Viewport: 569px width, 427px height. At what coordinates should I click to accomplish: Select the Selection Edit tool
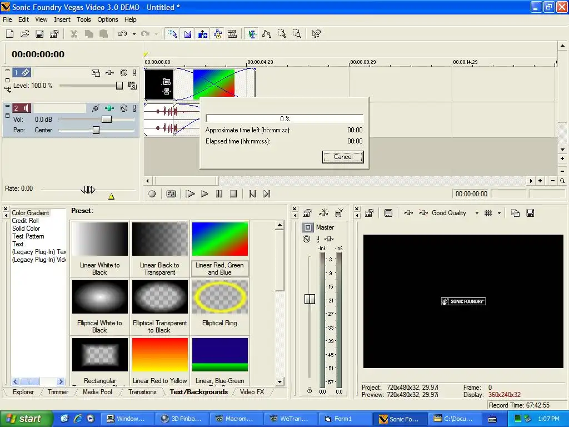[282, 34]
